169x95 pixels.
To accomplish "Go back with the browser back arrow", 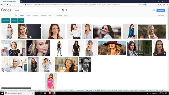I will point(2,5).
